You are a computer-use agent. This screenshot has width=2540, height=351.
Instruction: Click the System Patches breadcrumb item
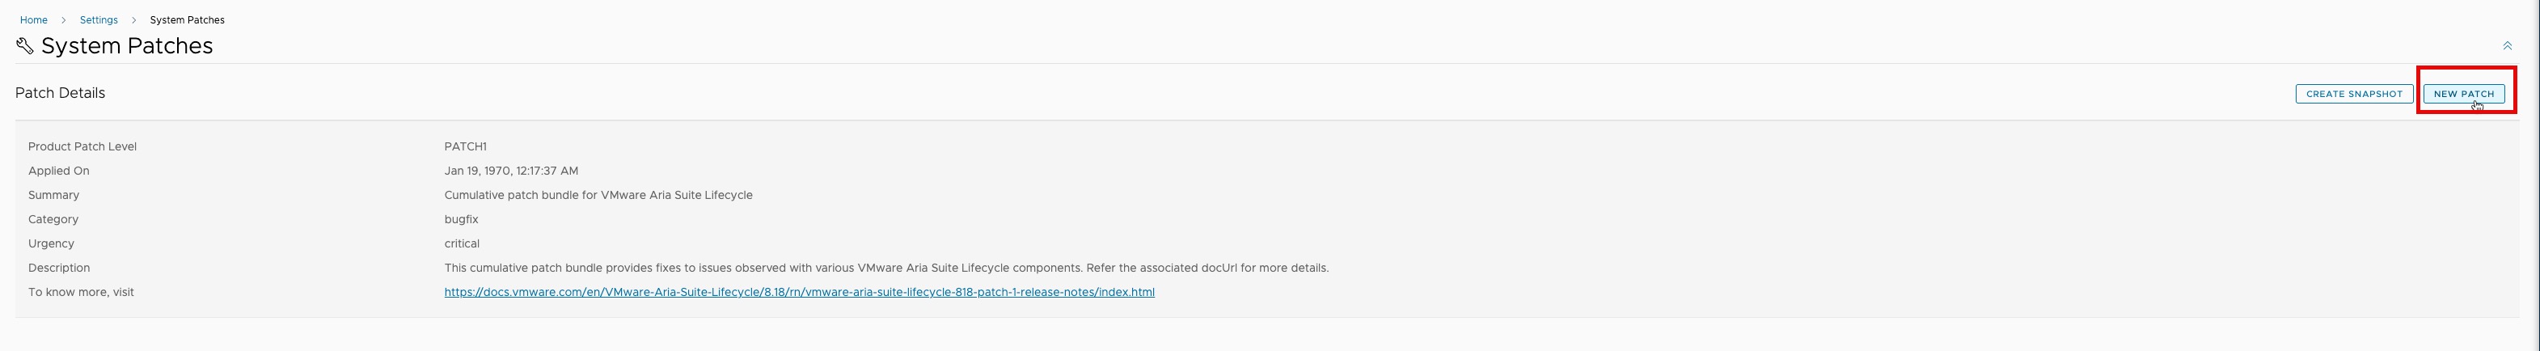(188, 19)
